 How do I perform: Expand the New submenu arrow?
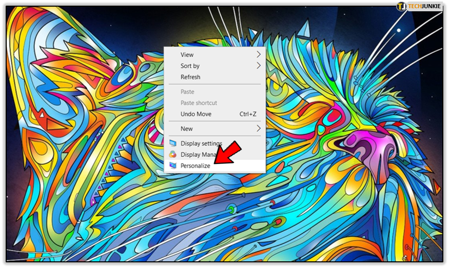coord(259,129)
